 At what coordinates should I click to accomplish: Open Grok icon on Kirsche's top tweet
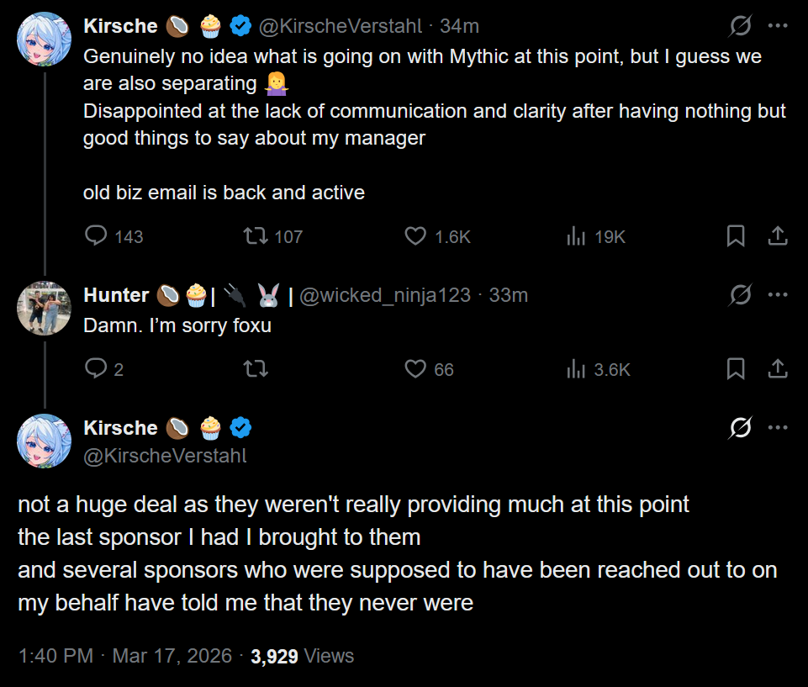[740, 26]
